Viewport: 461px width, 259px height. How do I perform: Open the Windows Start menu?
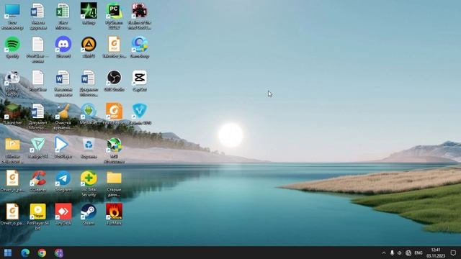tap(8, 253)
